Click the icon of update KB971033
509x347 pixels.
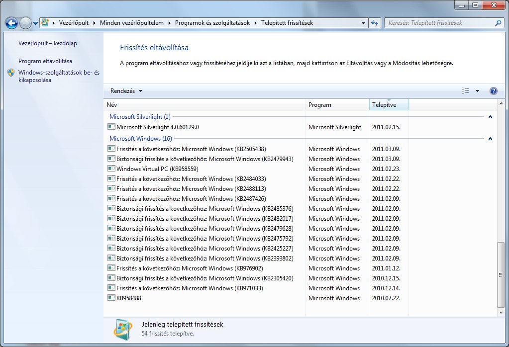[x=111, y=288]
